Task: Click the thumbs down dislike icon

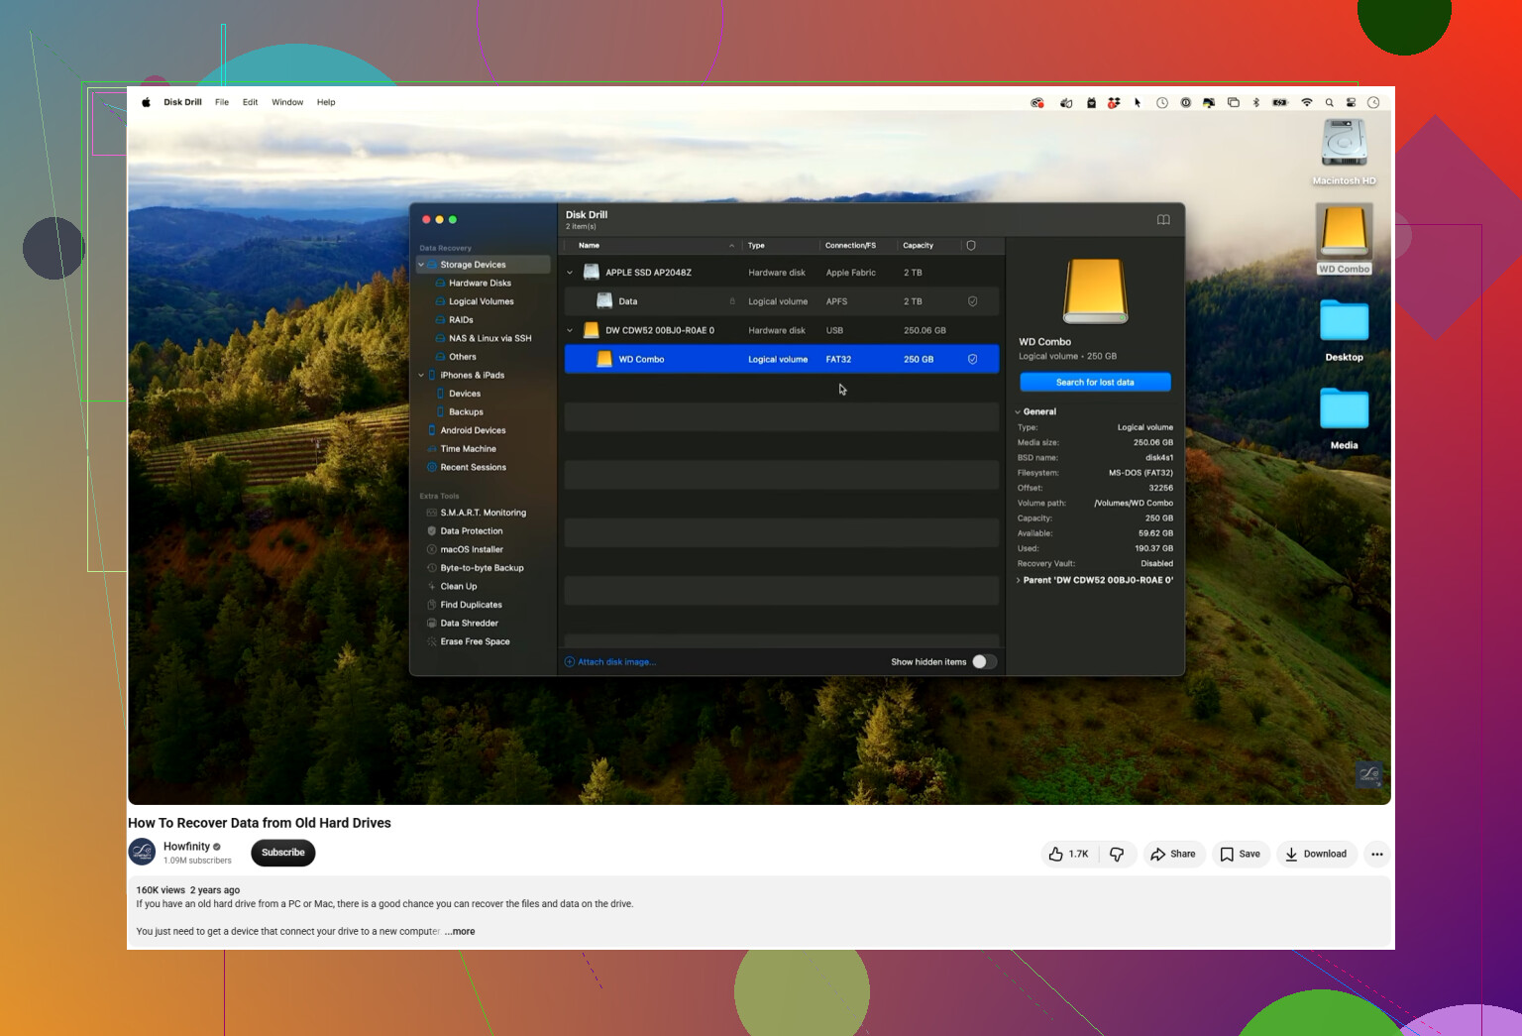Action: point(1117,855)
